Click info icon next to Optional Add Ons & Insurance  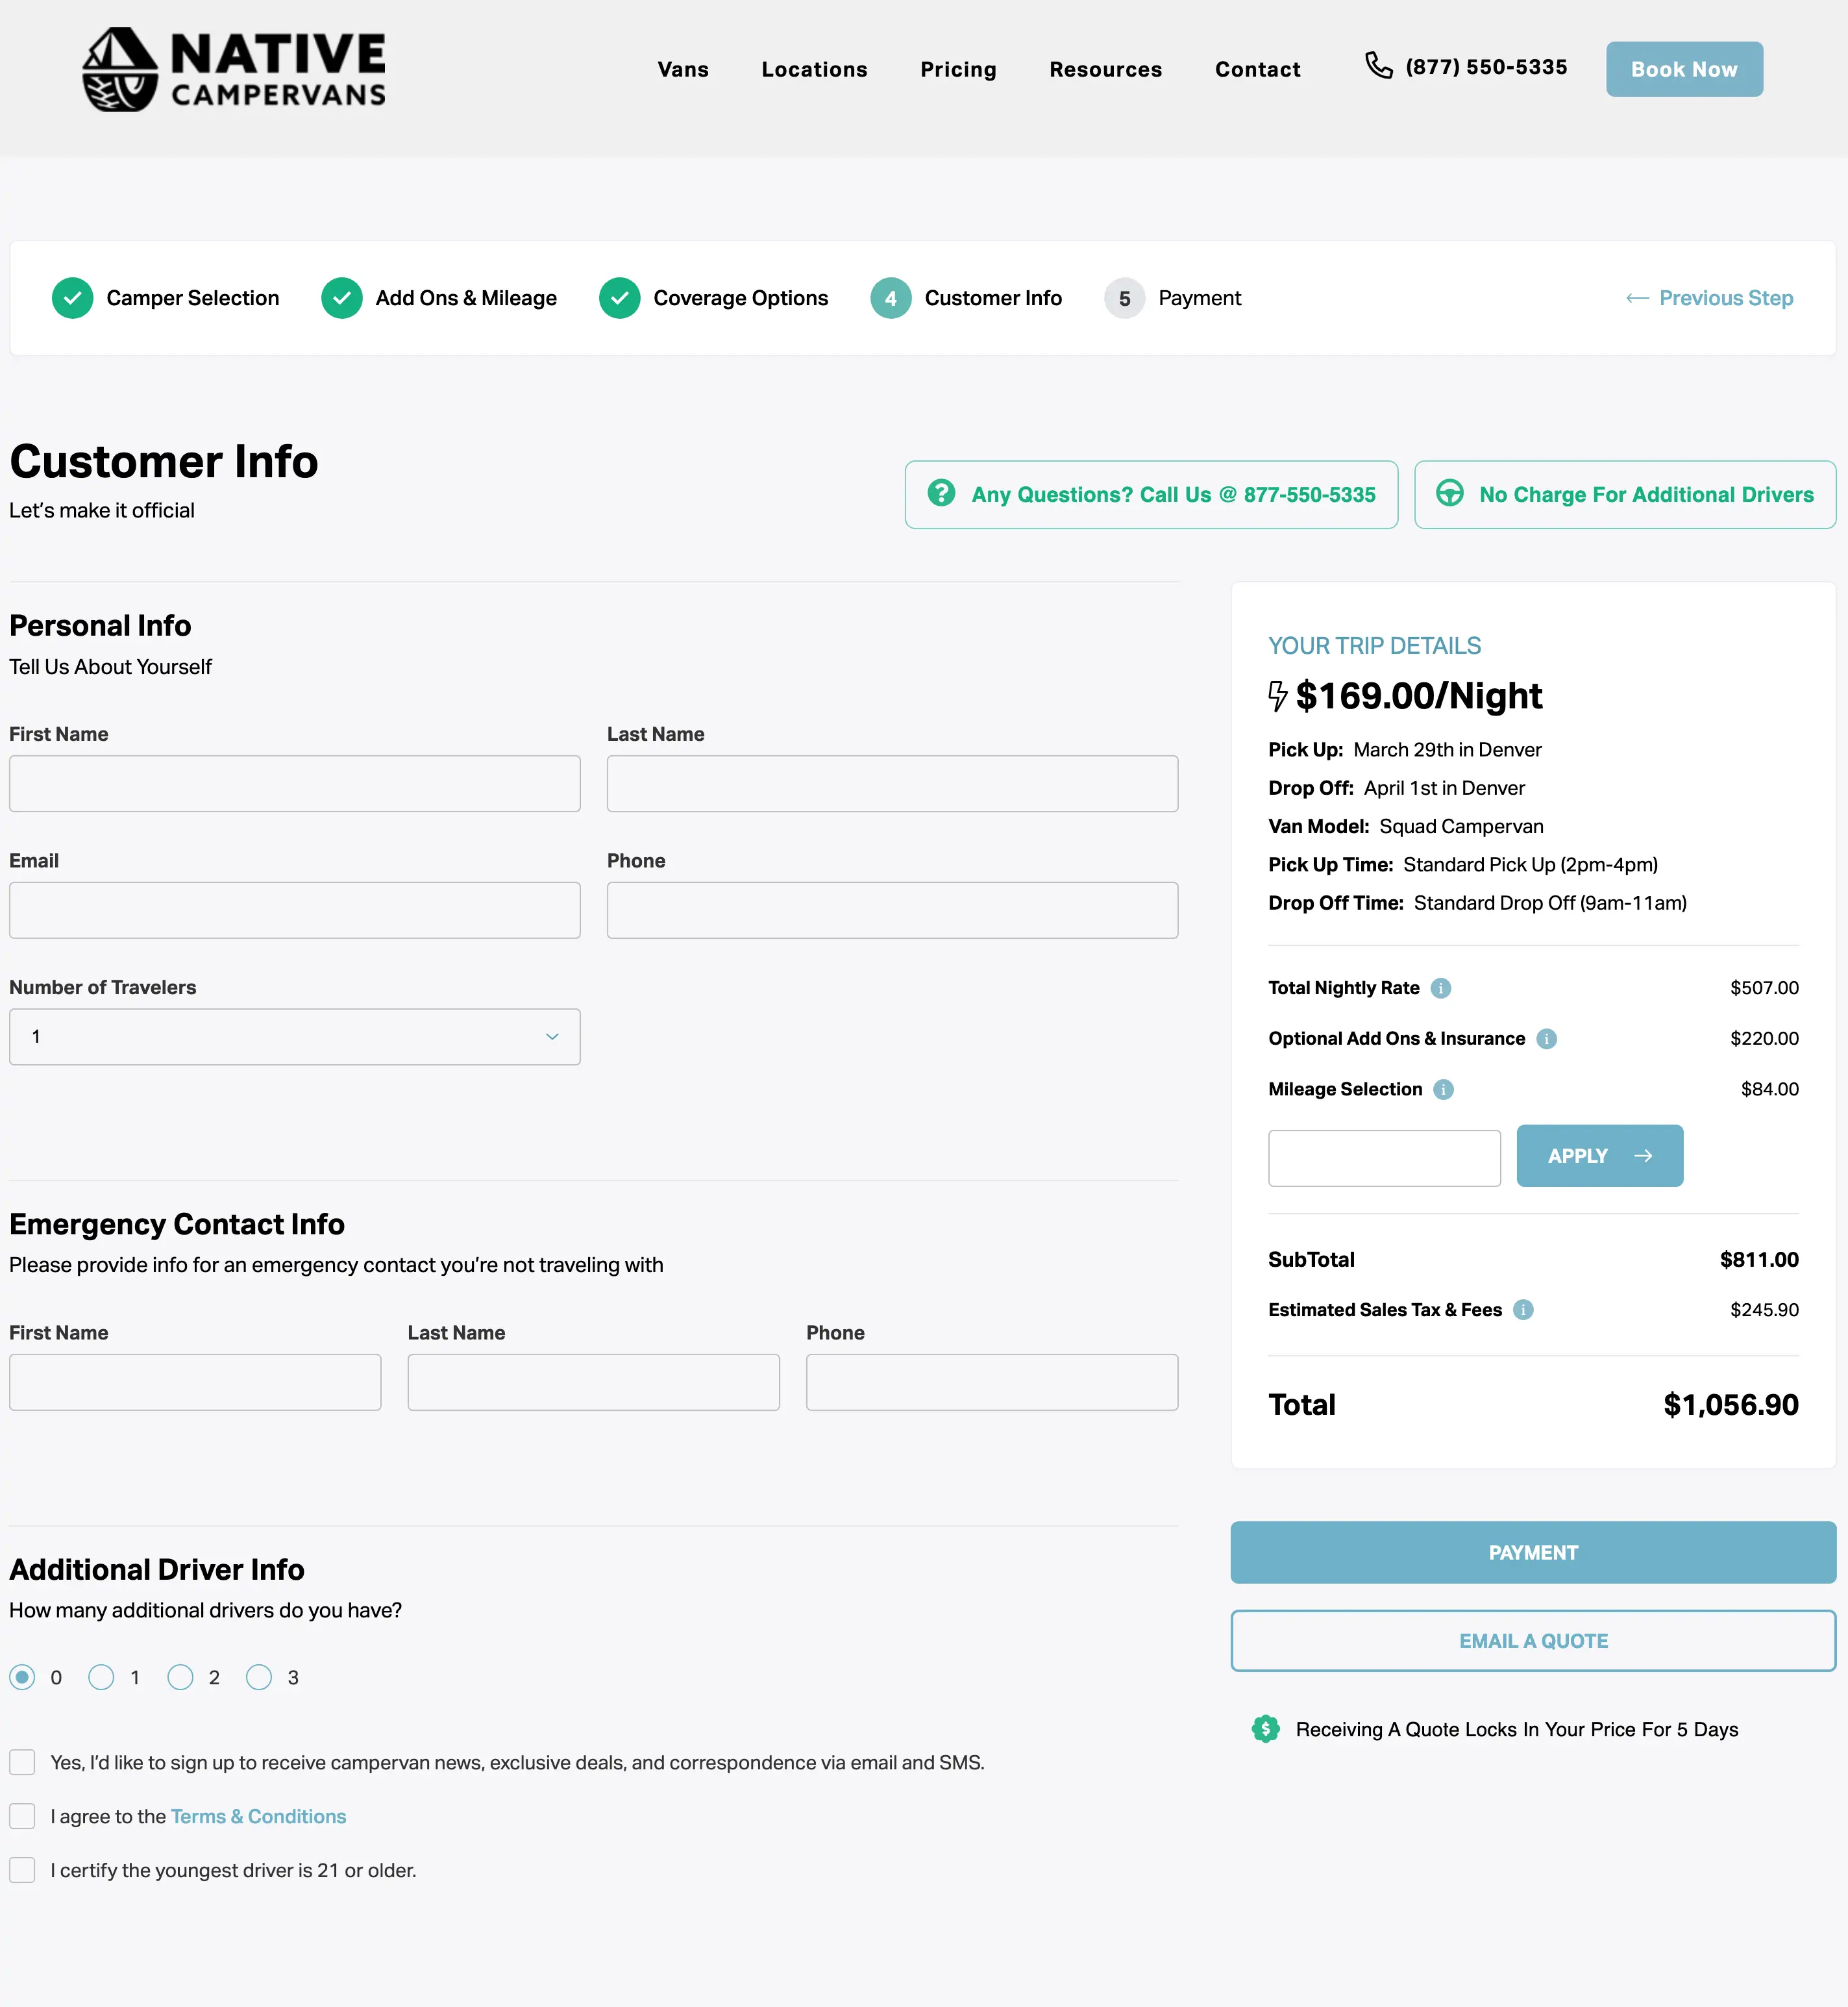(x=1546, y=1040)
